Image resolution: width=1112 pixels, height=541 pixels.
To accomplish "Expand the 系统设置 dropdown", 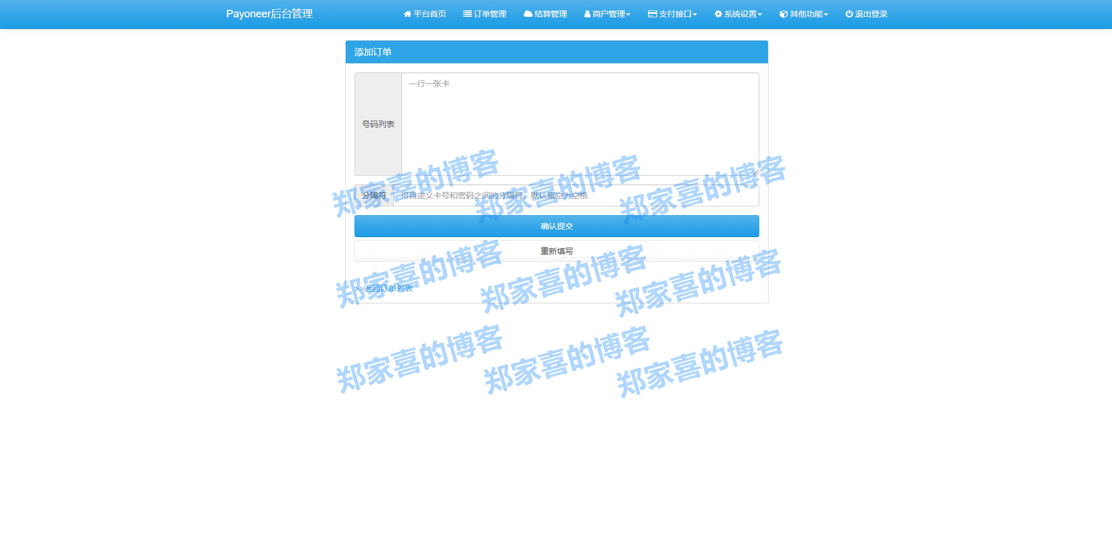I will coord(738,14).
